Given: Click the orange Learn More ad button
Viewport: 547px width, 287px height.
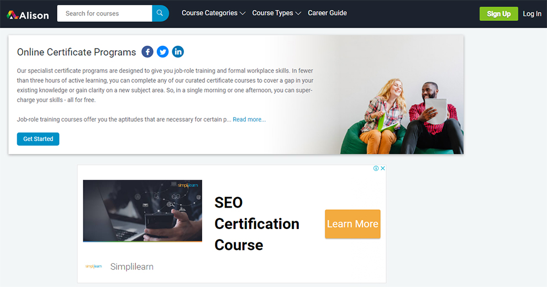Looking at the screenshot, I should pyautogui.click(x=353, y=224).
